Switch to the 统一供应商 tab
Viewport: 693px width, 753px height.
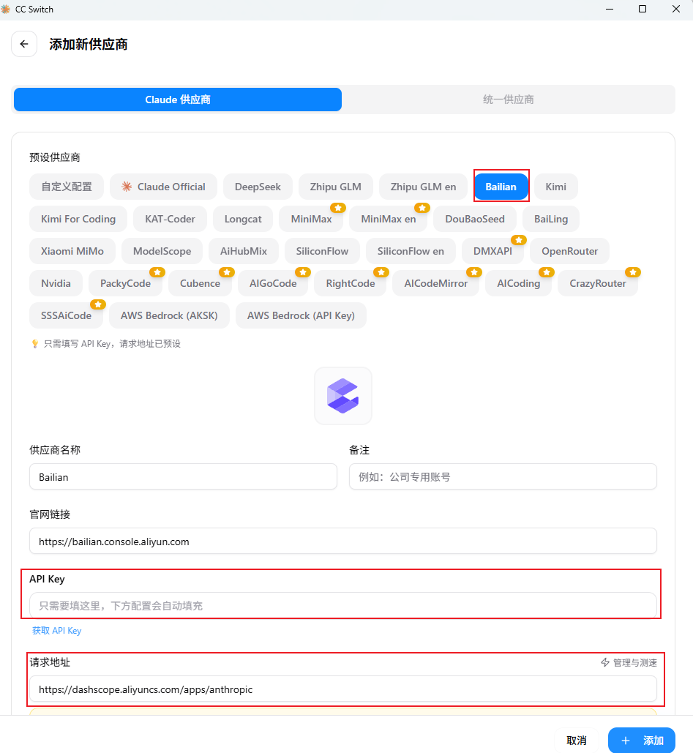pyautogui.click(x=508, y=100)
